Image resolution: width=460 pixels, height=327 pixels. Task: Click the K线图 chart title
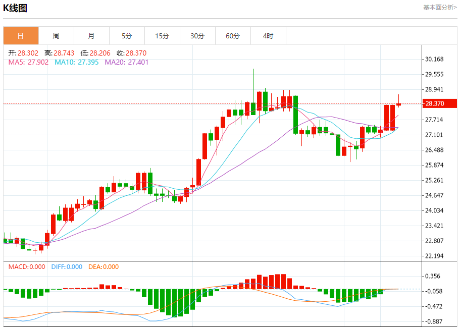click(16, 8)
